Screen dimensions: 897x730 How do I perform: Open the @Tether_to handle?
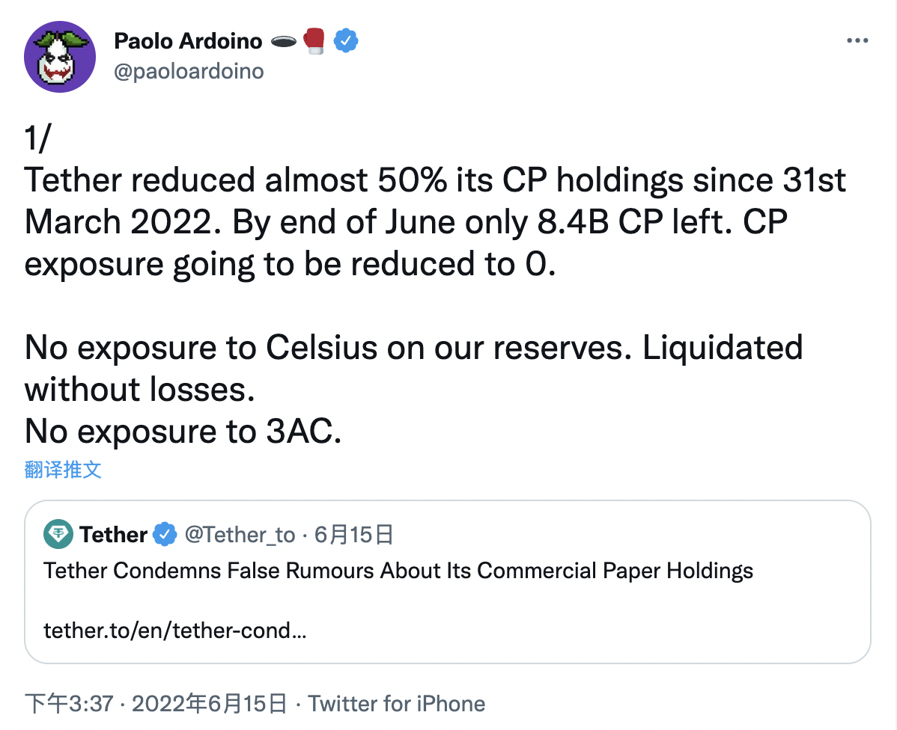pos(240,535)
